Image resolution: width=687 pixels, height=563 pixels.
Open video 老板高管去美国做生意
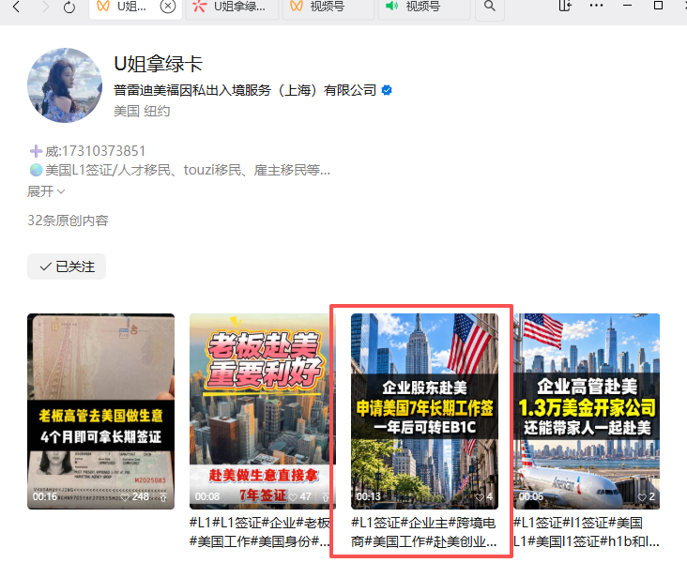pos(100,411)
